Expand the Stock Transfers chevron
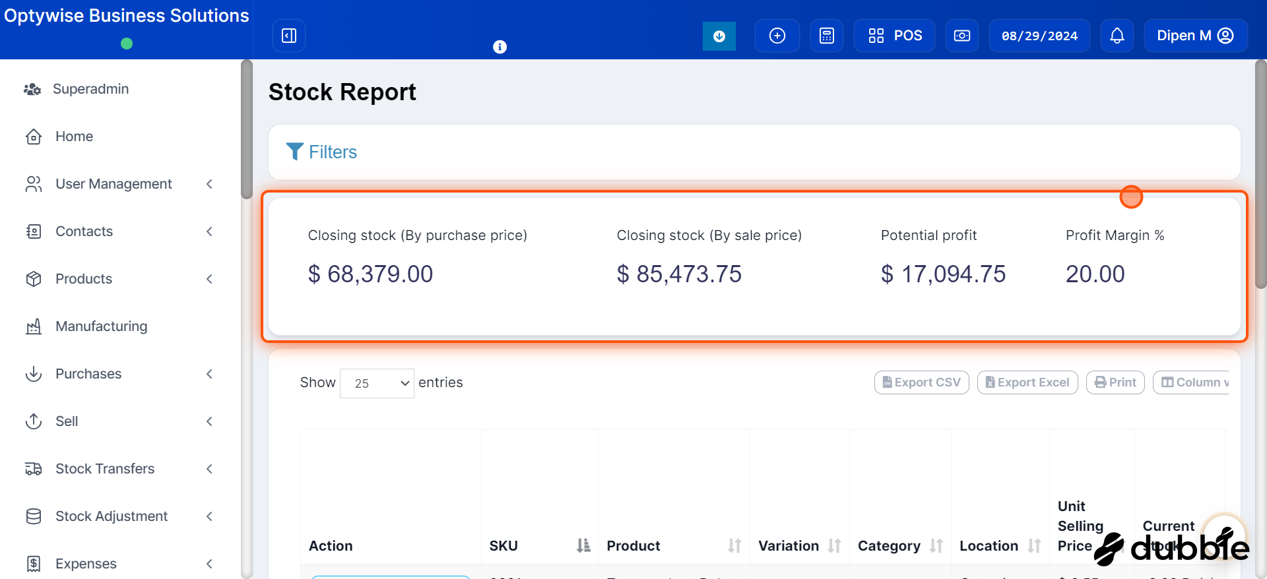This screenshot has height=579, width=1267. [x=209, y=469]
